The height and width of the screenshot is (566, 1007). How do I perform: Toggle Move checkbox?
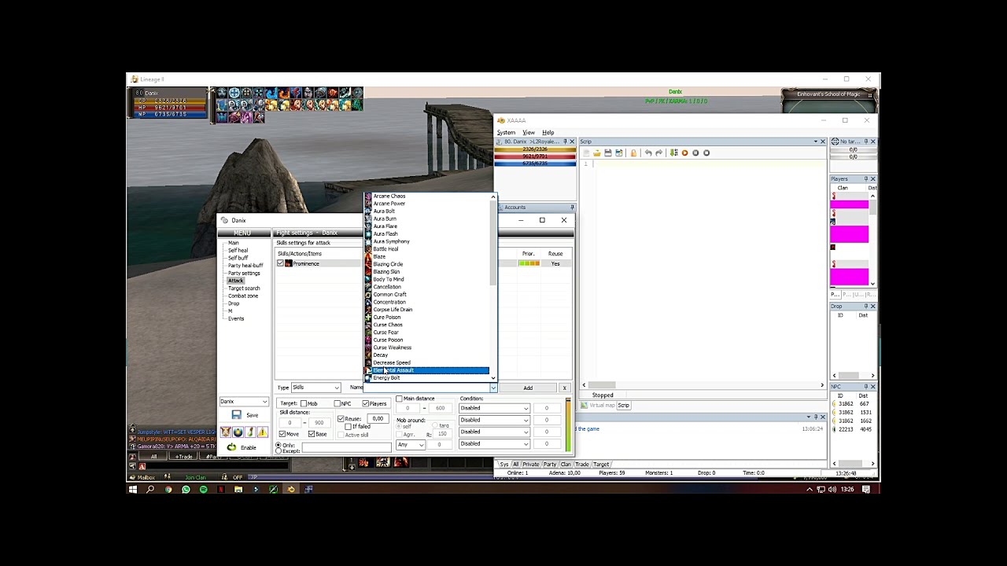coord(282,434)
